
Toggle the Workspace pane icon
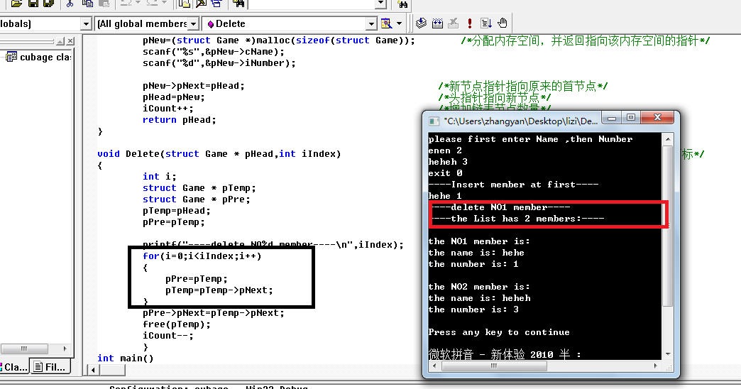pos(185,4)
